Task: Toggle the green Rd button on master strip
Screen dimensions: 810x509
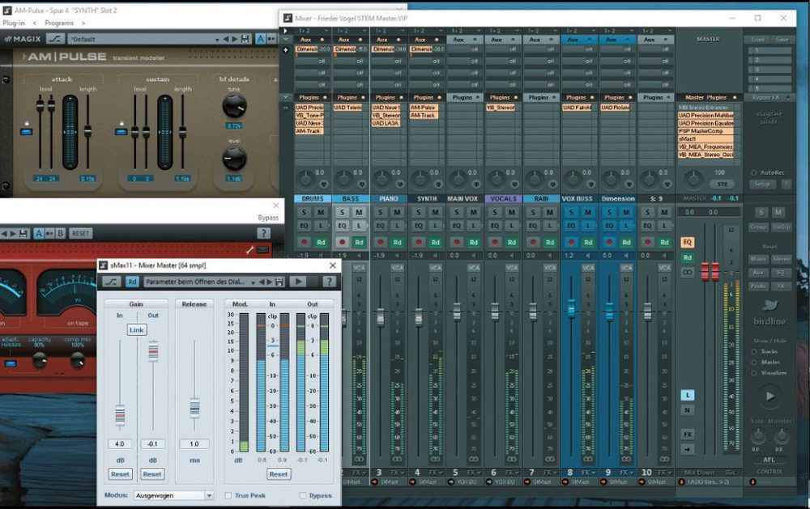Action: (688, 257)
